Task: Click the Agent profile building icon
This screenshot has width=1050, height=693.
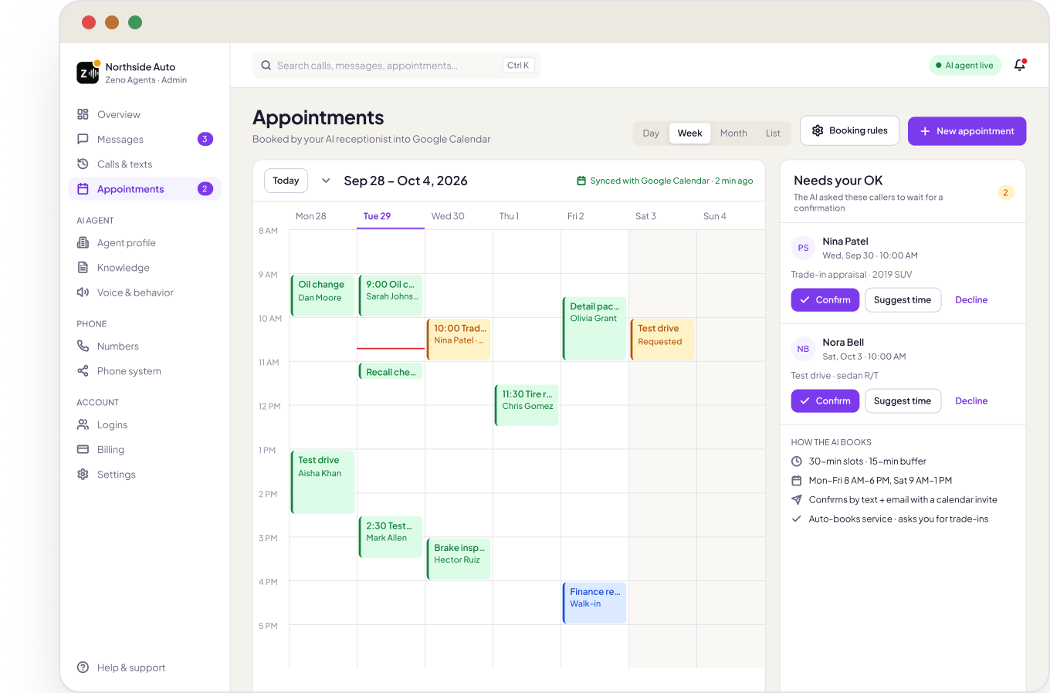Action: coord(83,242)
